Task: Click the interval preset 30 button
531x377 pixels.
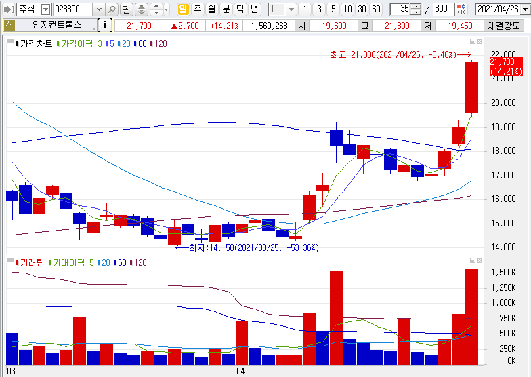Action: click(x=362, y=9)
